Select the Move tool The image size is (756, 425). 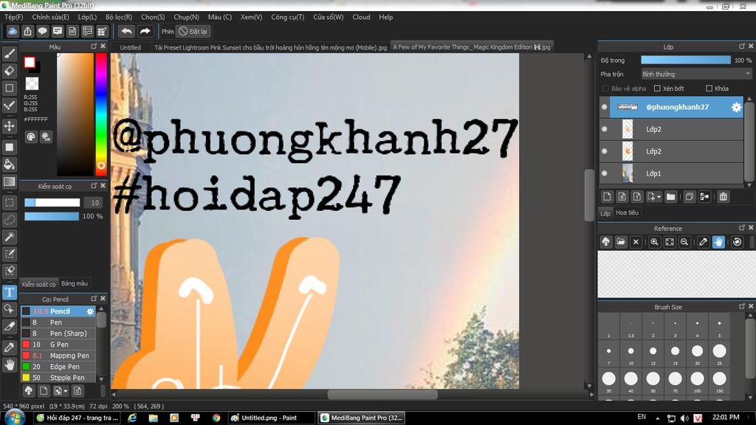pyautogui.click(x=9, y=126)
